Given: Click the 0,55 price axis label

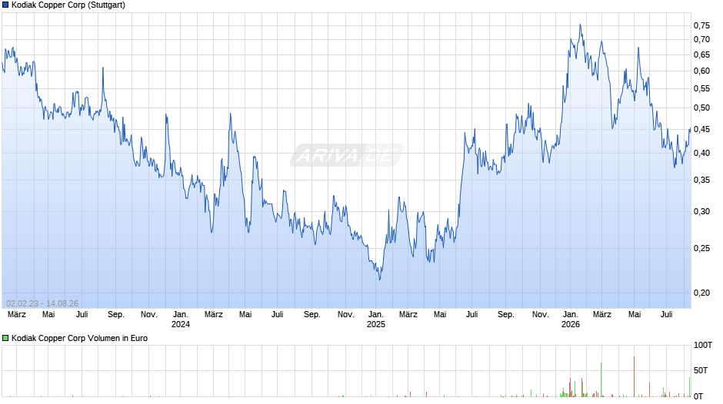Looking at the screenshot, I should pos(701,88).
